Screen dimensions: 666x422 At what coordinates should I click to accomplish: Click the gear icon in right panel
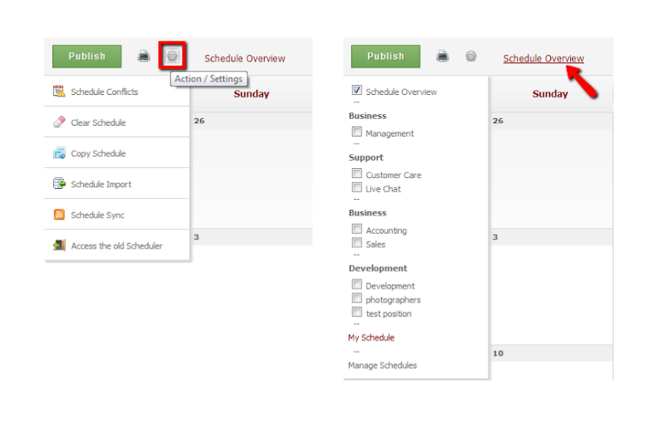pyautogui.click(x=470, y=56)
